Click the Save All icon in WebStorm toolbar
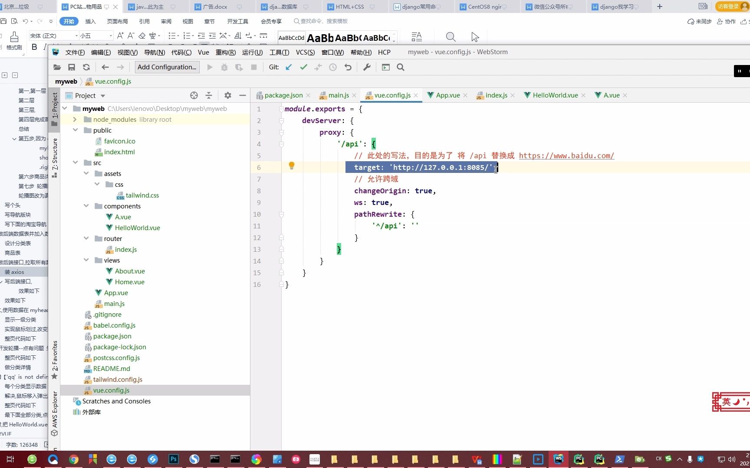The height and width of the screenshot is (468, 750). click(x=72, y=67)
